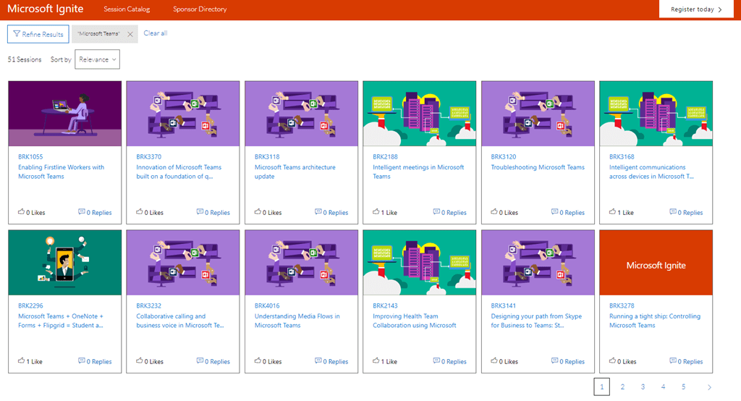Open replies for BRK3370 session
This screenshot has width=741, height=401.
(213, 212)
